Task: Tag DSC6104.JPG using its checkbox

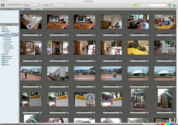Action: coord(121,113)
